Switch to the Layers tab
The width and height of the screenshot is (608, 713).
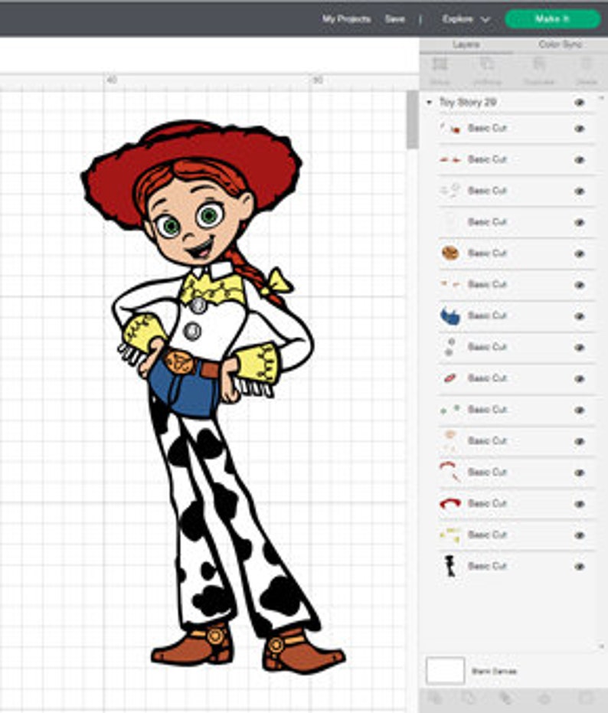pos(466,44)
